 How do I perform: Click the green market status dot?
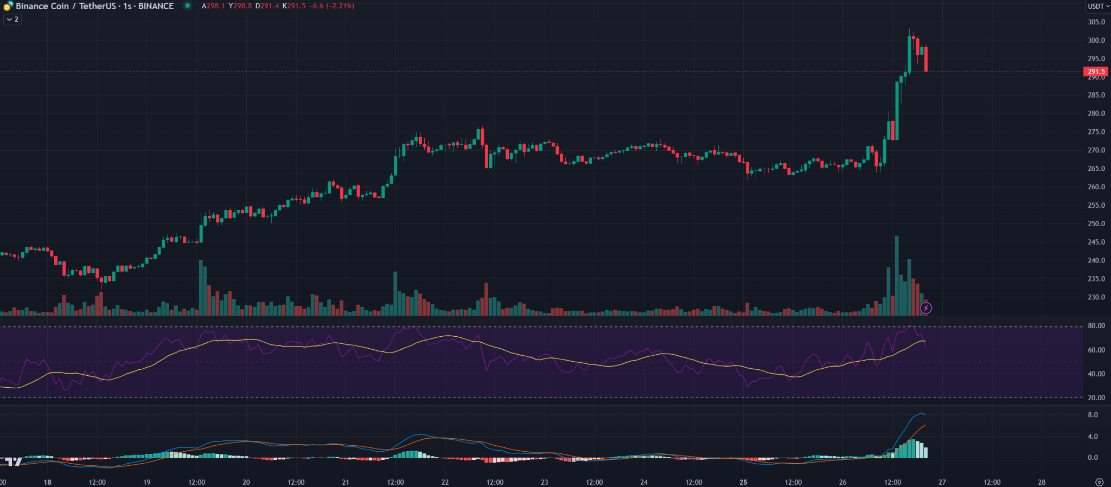(x=187, y=6)
